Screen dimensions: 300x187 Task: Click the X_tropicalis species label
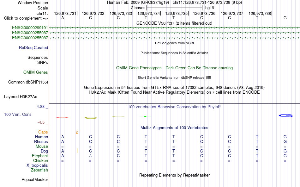click(x=37, y=165)
